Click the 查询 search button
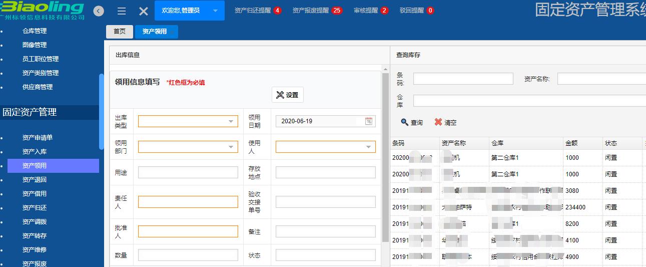 (411, 122)
